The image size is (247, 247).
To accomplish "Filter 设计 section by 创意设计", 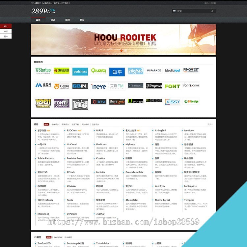I will [x=95, y=124].
